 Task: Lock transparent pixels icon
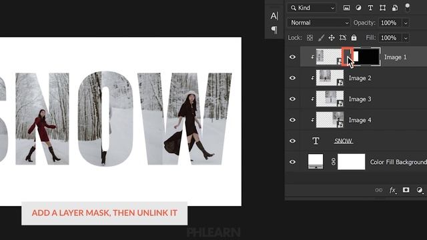[x=310, y=37]
